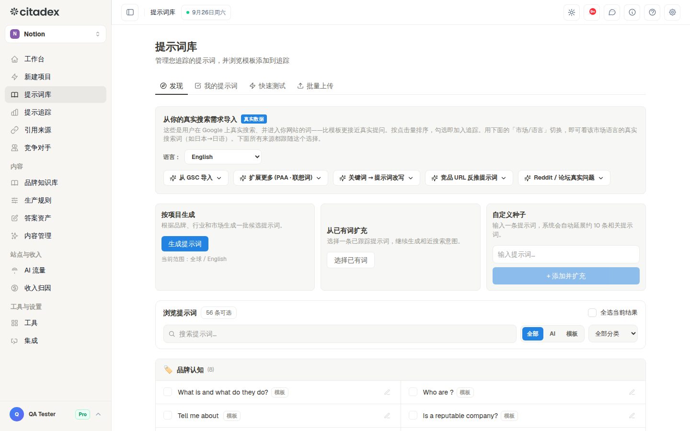Click the purple Notion workspace icon
Image resolution: width=690 pixels, height=431 pixels.
15,34
